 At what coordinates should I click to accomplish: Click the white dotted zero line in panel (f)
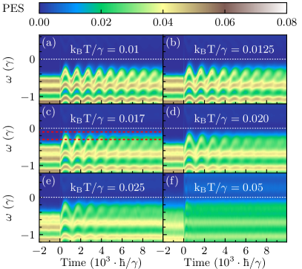coord(225,197)
